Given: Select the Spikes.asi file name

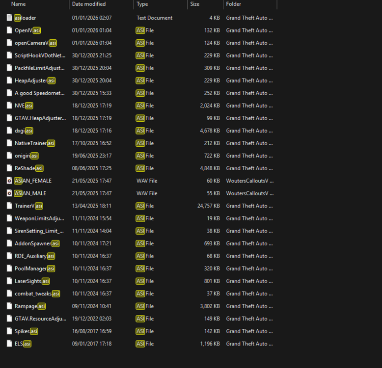Looking at the screenshot, I should [x=26, y=331].
